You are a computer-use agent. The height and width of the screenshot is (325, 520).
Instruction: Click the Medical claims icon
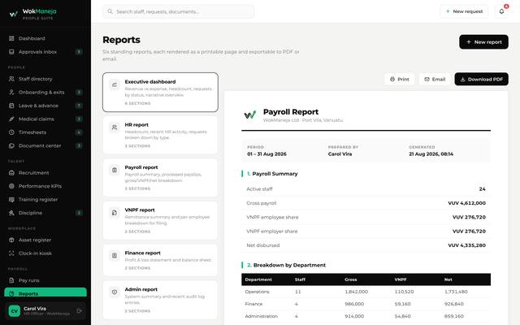[x=11, y=119]
